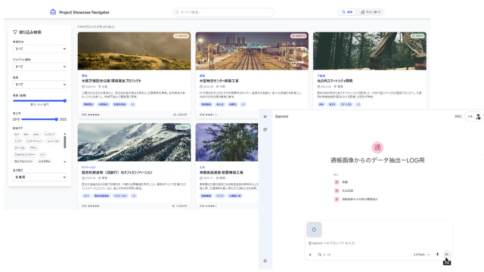Toggle the デザイン technology tag filter
The width and height of the screenshot is (484, 272).
tap(33, 148)
